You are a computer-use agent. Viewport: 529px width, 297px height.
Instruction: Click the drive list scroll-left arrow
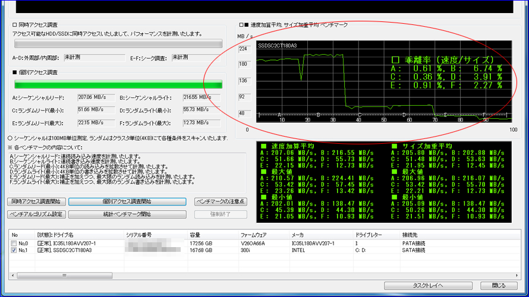pyautogui.click(x=13, y=276)
